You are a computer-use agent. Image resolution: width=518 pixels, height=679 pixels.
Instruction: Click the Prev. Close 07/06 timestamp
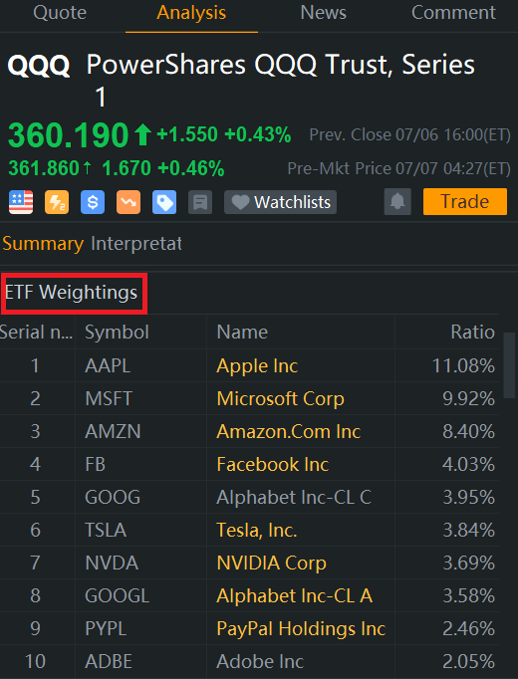410,135
